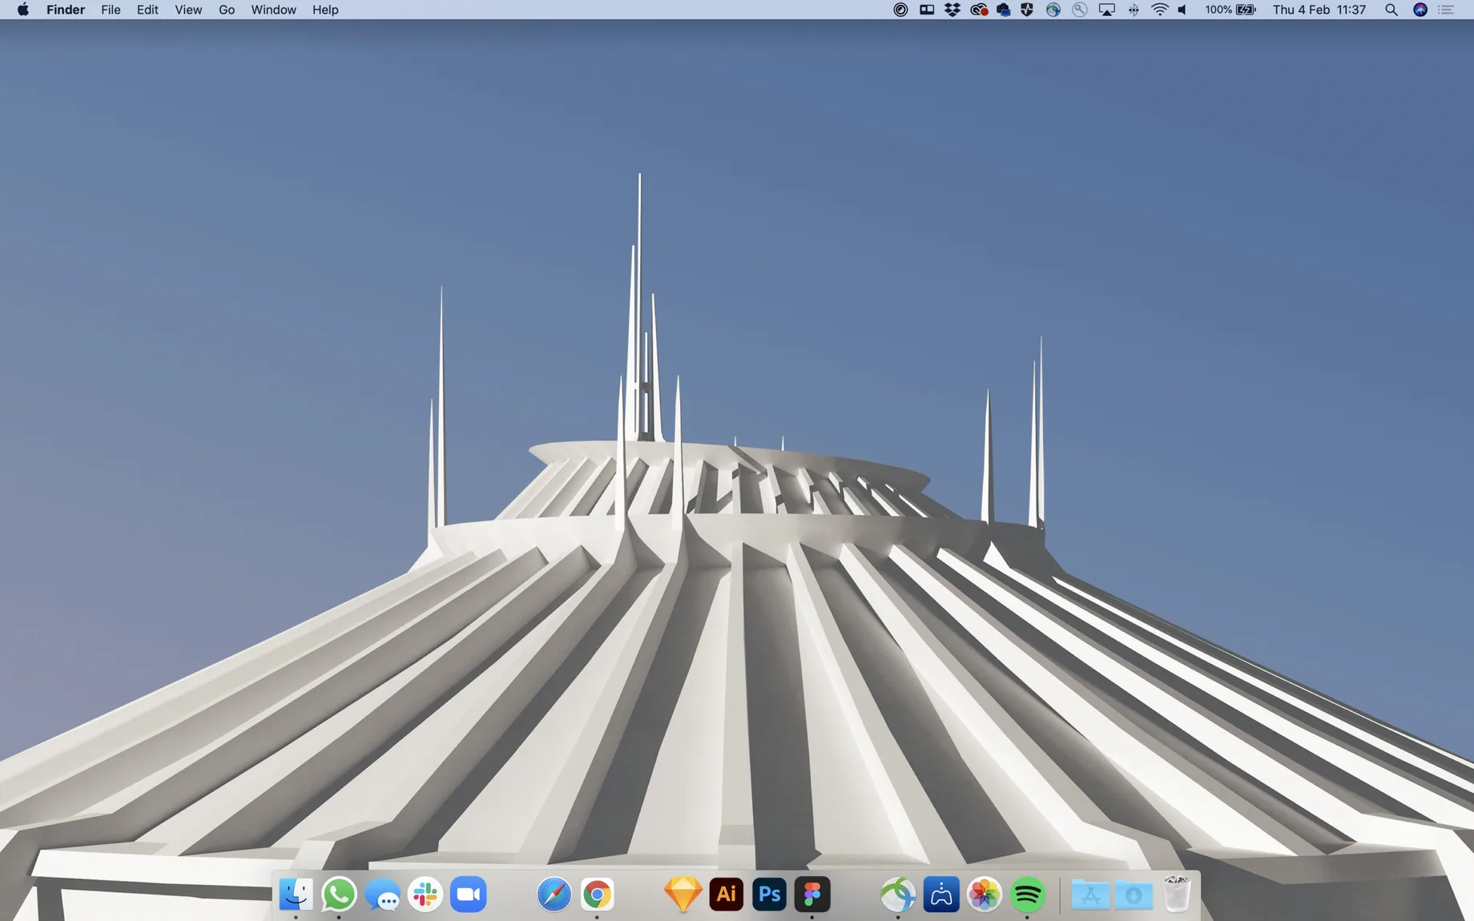The height and width of the screenshot is (921, 1474).
Task: Open the Photos app in the Dock
Action: click(x=985, y=894)
